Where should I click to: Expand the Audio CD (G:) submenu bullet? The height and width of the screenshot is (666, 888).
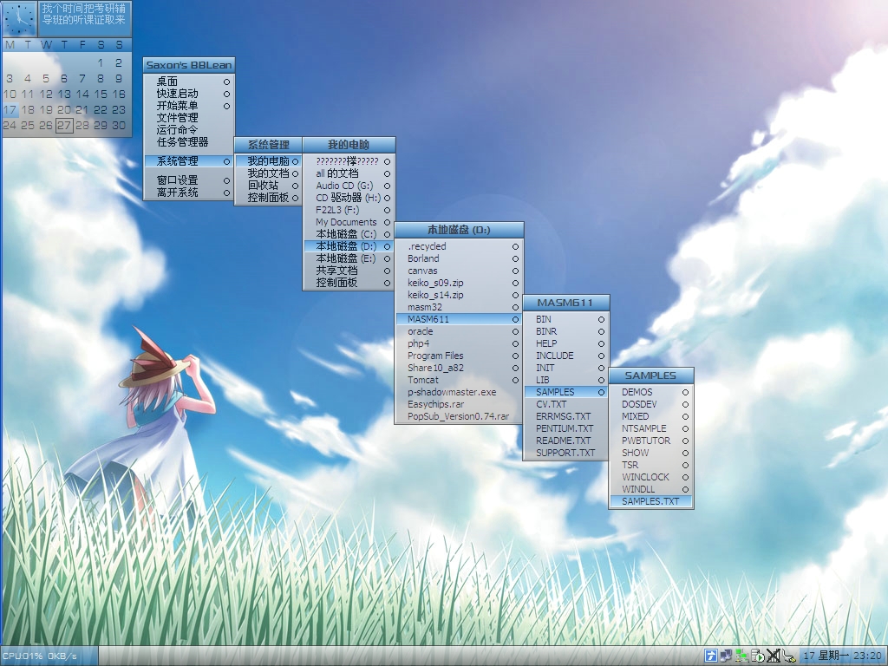pyautogui.click(x=388, y=186)
